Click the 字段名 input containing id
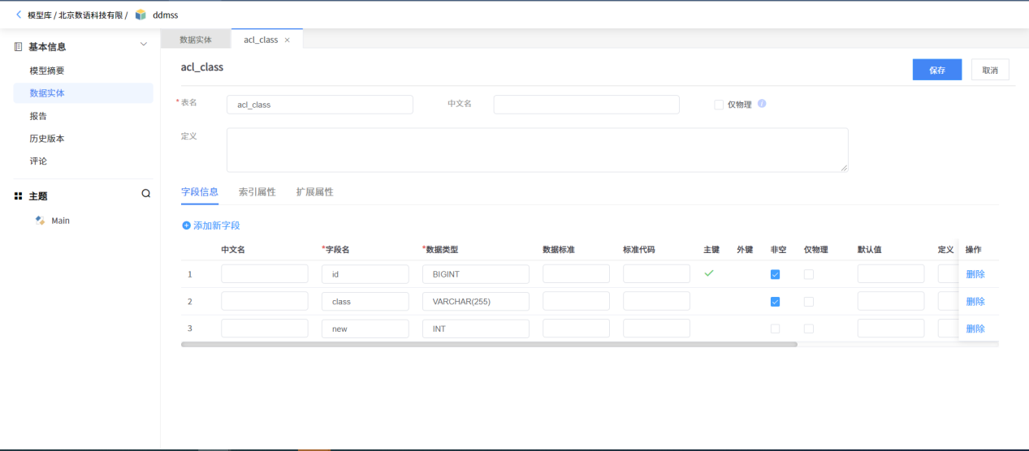This screenshot has width=1029, height=451. pyautogui.click(x=365, y=274)
